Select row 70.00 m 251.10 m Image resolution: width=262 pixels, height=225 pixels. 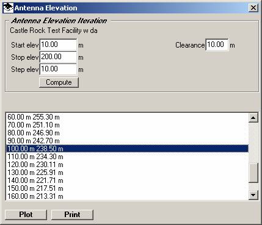(x=127, y=125)
